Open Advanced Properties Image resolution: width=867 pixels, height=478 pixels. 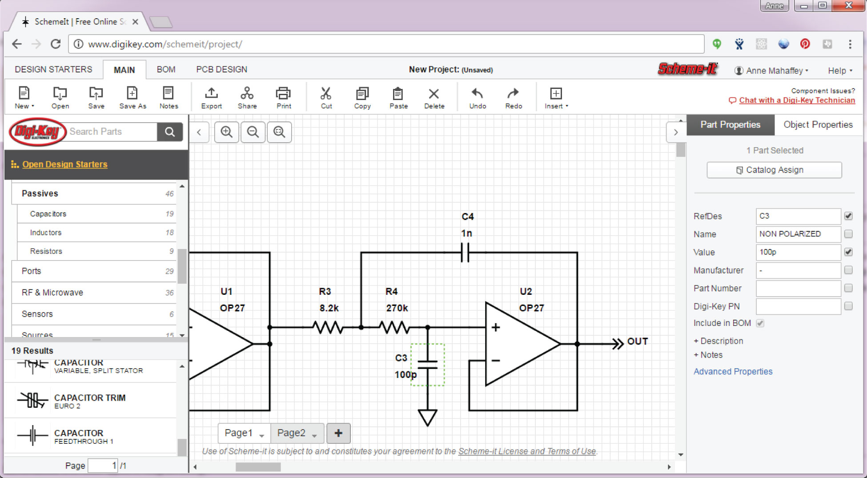coord(733,371)
